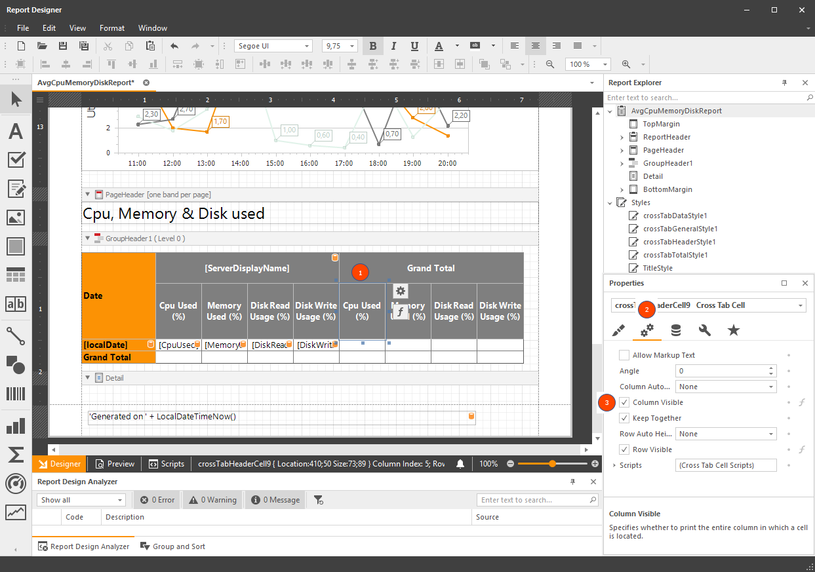The height and width of the screenshot is (572, 815).
Task: Select the Table control in toolbox
Action: [x=16, y=275]
